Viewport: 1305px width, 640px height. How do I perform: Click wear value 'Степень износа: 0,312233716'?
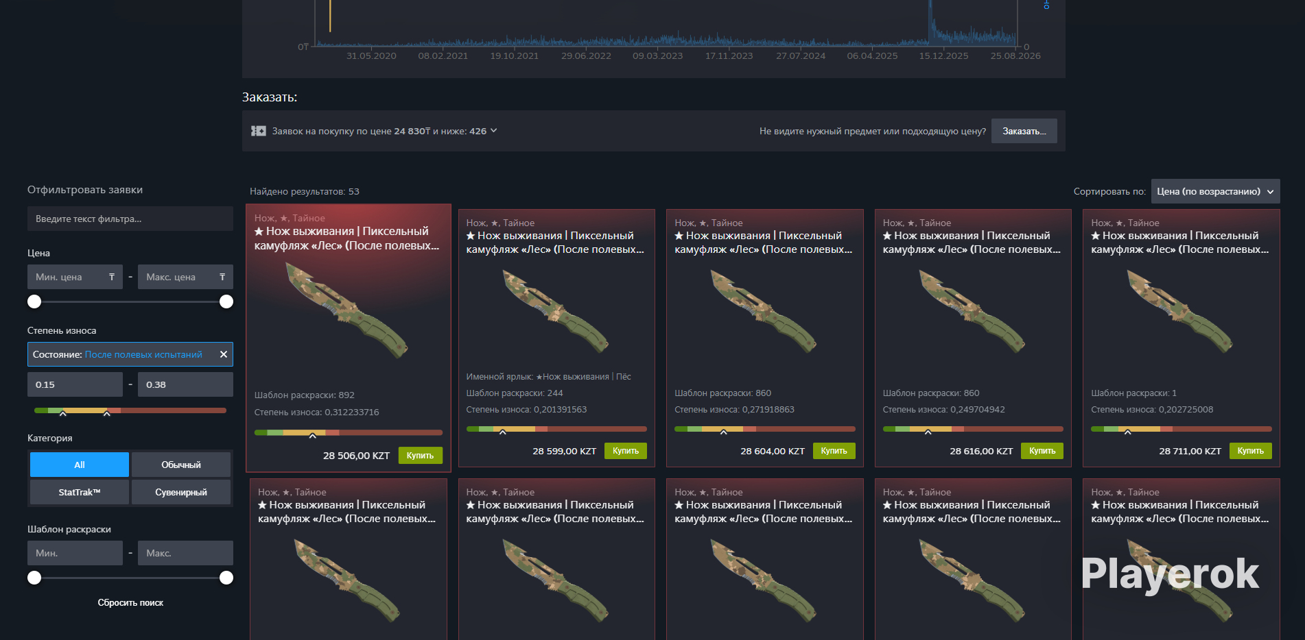click(316, 413)
